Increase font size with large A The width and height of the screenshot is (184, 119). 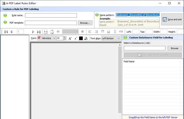(x=70, y=38)
